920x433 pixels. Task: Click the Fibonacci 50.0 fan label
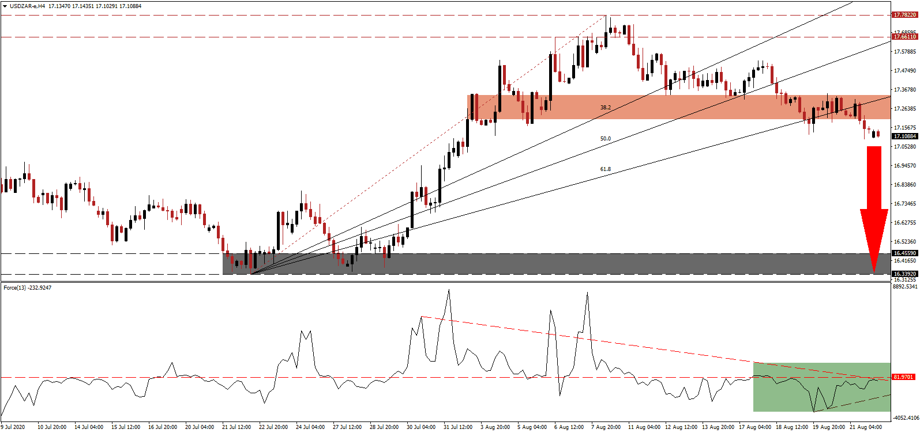tap(605, 139)
